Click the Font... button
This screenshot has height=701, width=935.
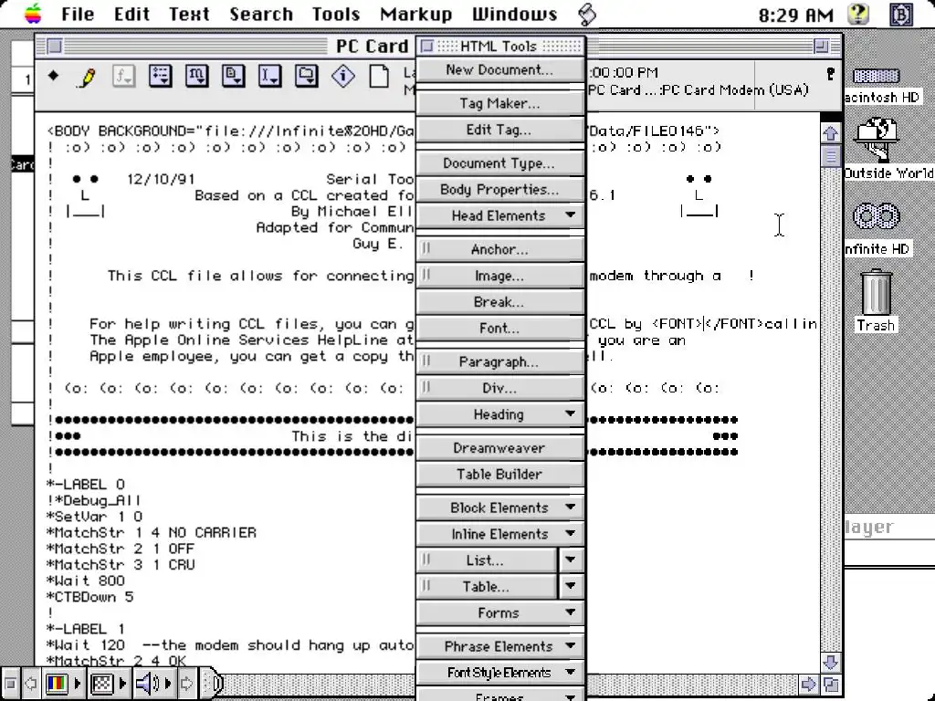coord(499,328)
